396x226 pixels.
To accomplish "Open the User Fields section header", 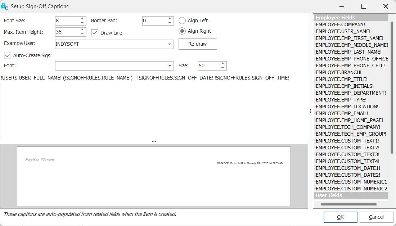I will (x=350, y=195).
